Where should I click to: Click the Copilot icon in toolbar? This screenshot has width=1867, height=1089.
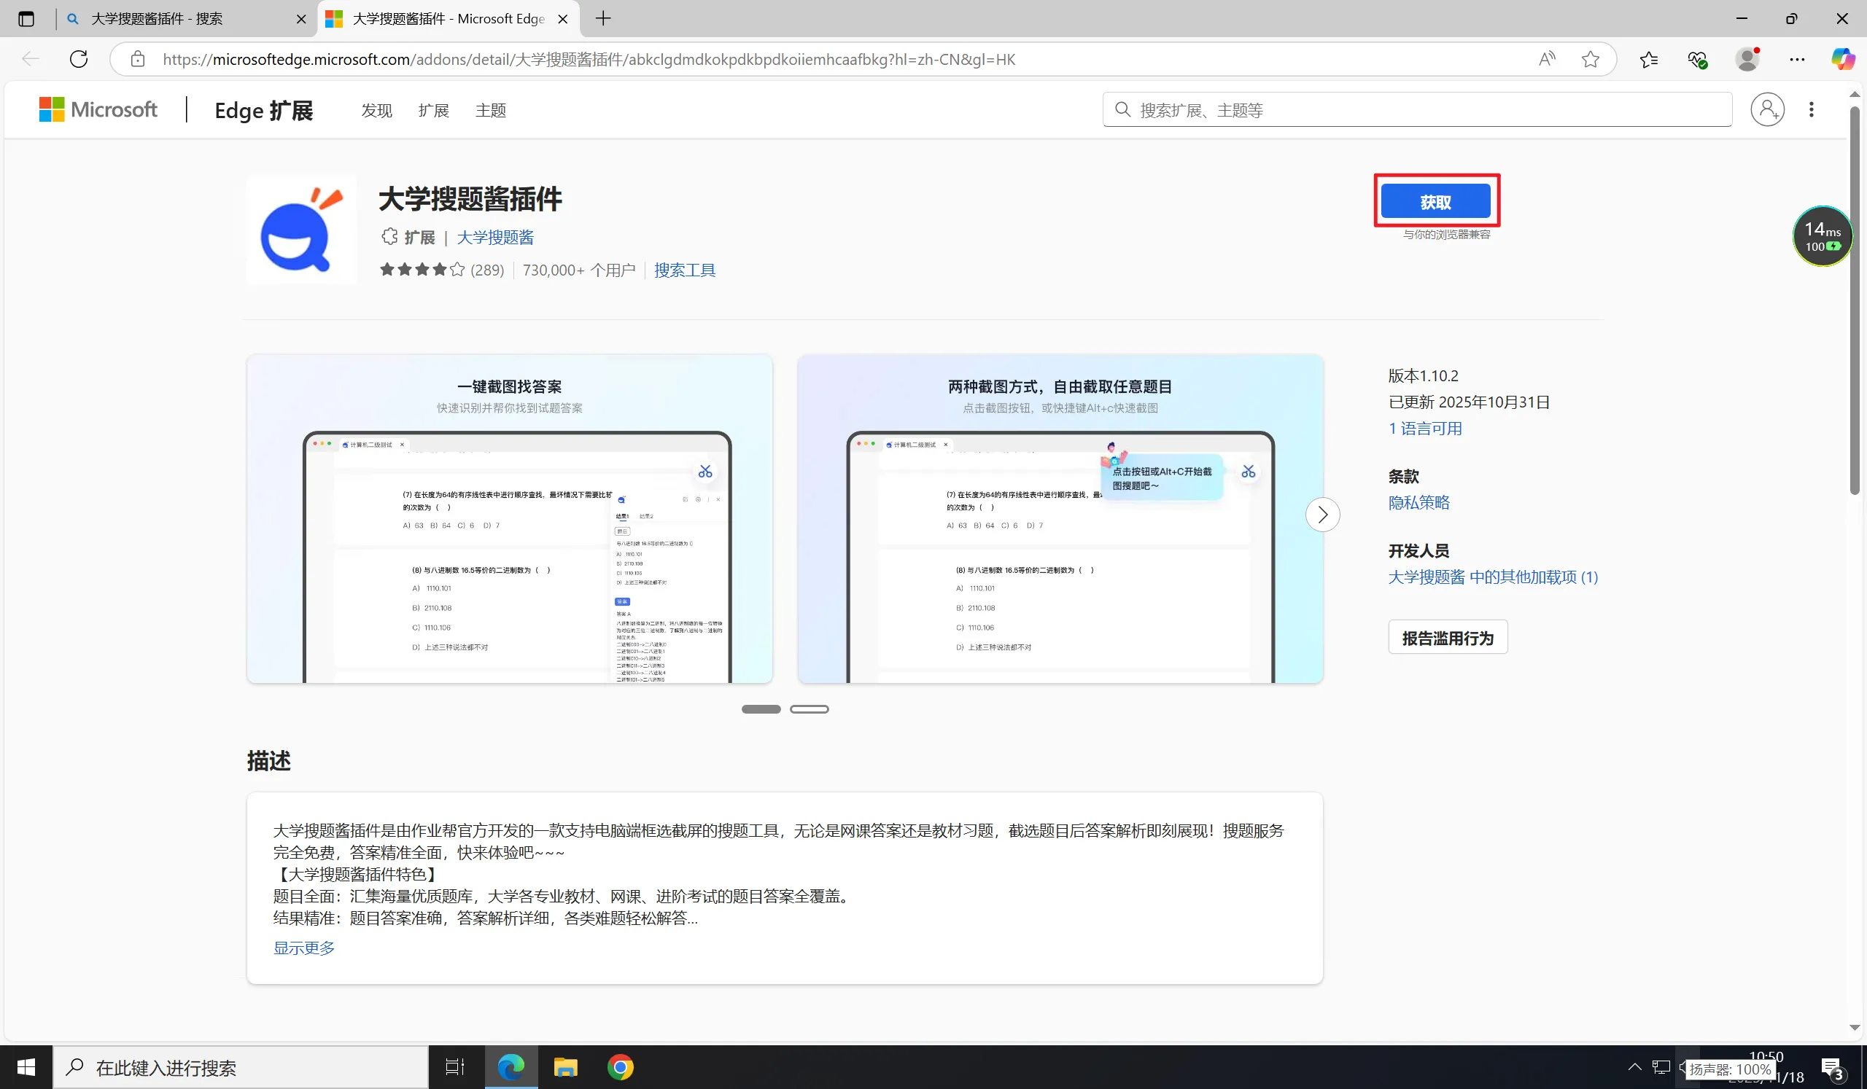pos(1842,59)
